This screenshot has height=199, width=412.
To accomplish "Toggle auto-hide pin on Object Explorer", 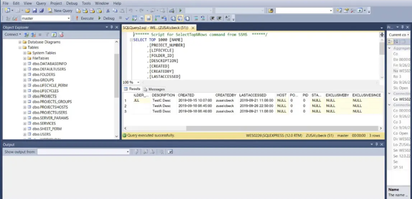I will click(111, 27).
